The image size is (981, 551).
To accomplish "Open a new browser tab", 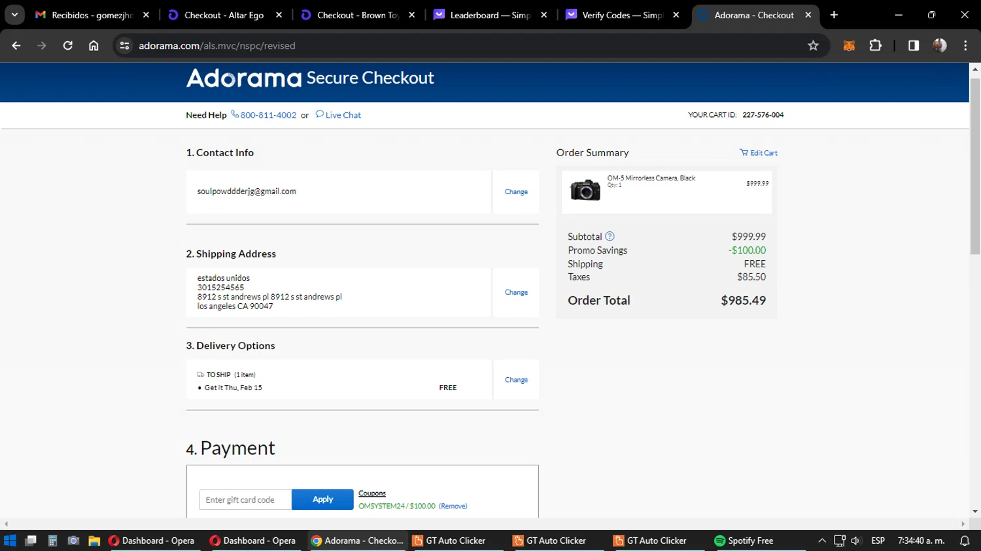I will 834,14.
